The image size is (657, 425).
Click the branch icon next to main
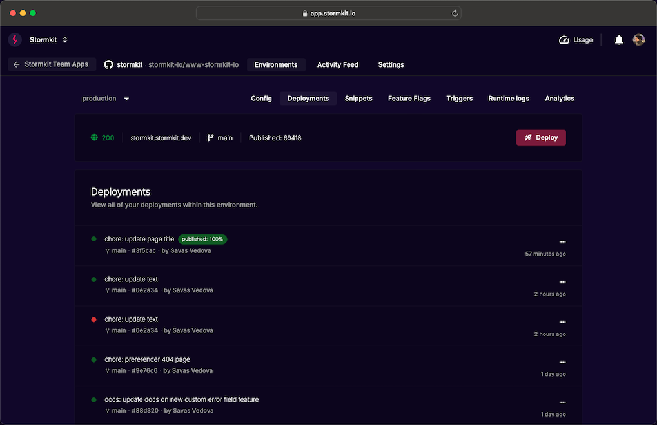tap(209, 137)
